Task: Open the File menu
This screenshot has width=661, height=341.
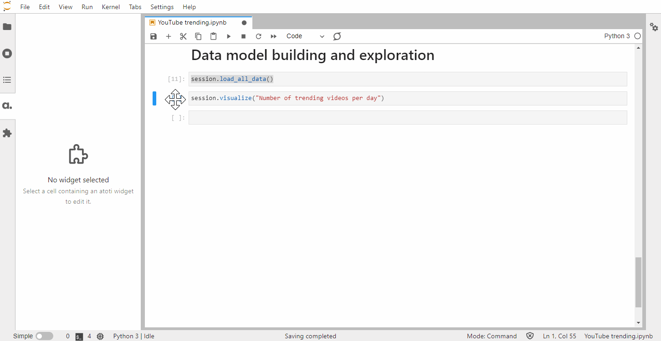Action: [25, 7]
